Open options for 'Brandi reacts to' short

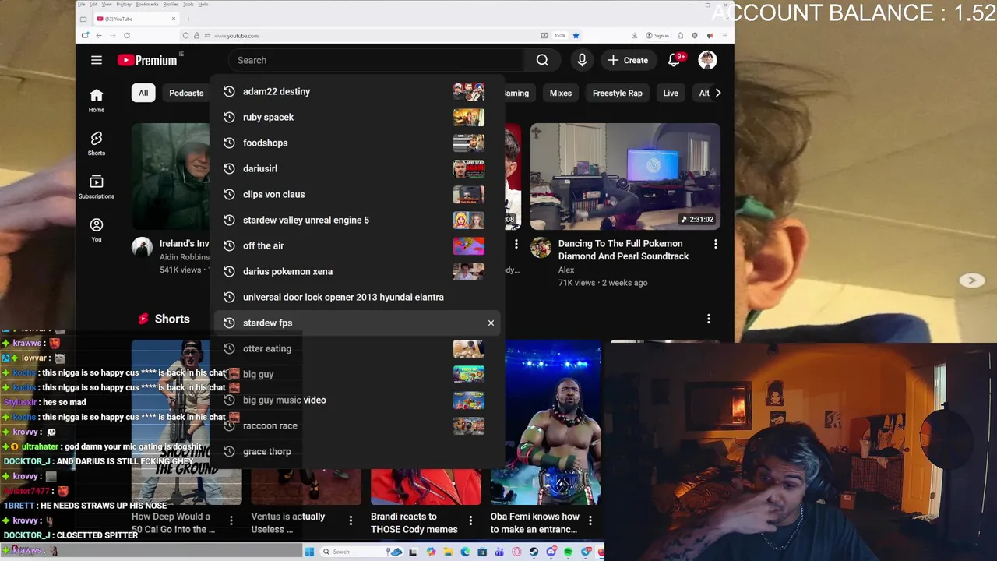[x=470, y=520]
